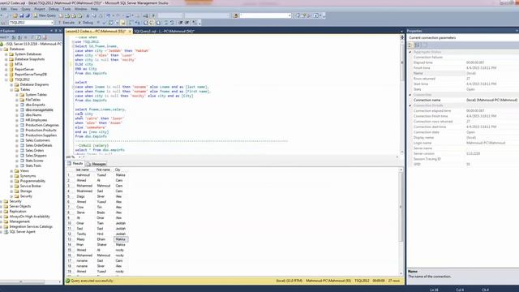Select the Sales.OrderDetails table
The height and width of the screenshot is (292, 519).
point(39,145)
